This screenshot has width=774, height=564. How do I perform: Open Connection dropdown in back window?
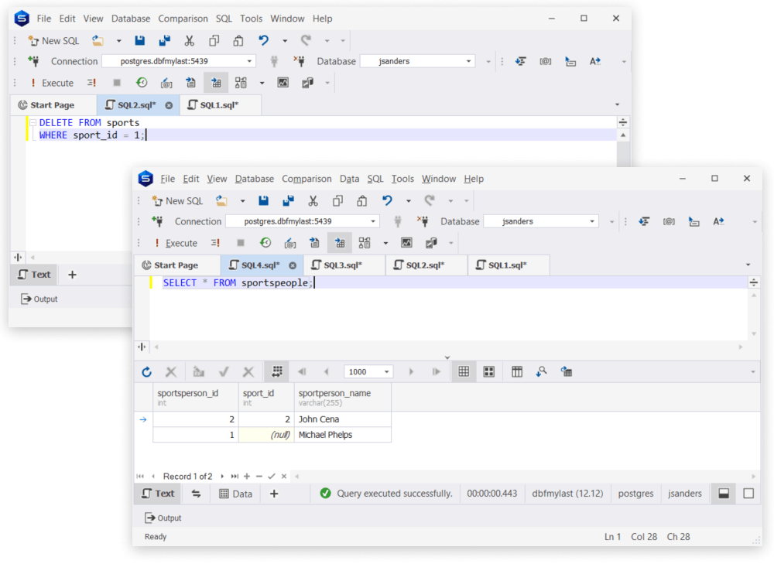point(249,61)
